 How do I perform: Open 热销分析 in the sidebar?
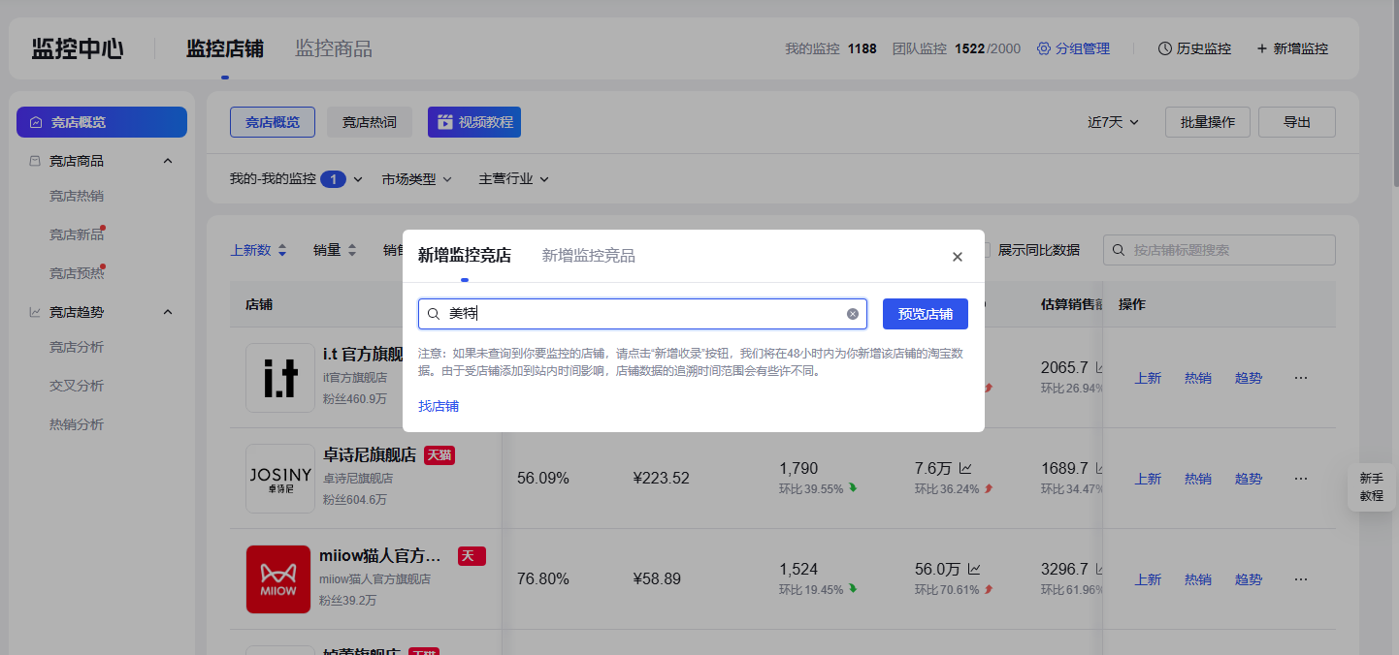(x=77, y=424)
